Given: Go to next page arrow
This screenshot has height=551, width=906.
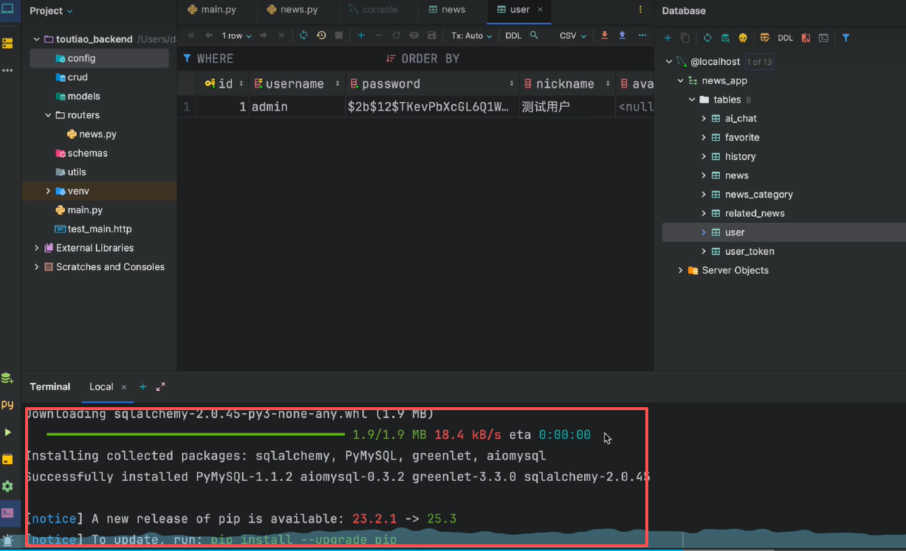Looking at the screenshot, I should (x=264, y=35).
